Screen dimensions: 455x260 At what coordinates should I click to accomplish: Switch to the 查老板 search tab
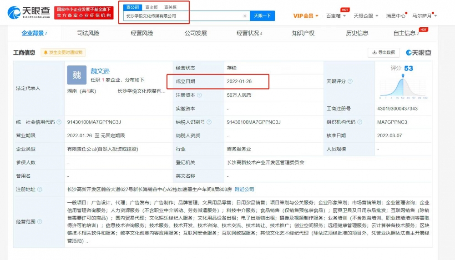(x=151, y=7)
